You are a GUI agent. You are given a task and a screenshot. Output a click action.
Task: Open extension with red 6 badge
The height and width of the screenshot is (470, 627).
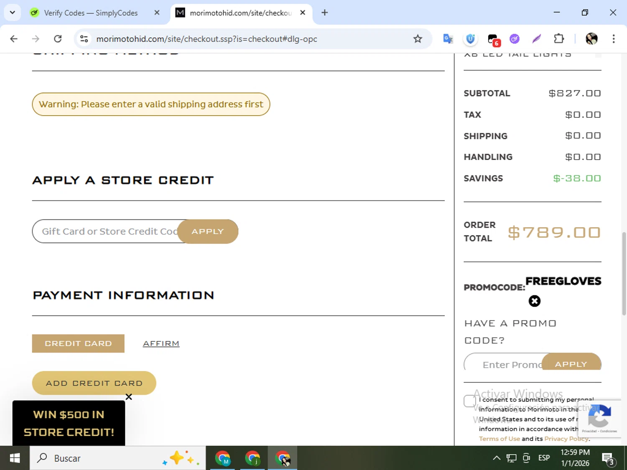(x=494, y=40)
